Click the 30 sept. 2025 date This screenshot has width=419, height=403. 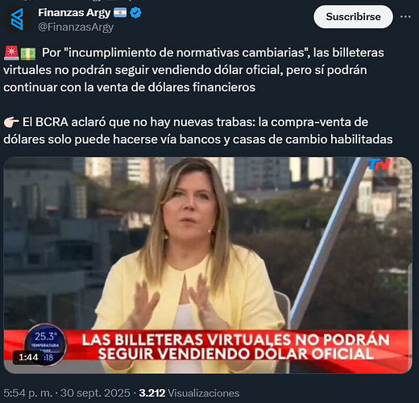[x=95, y=393]
